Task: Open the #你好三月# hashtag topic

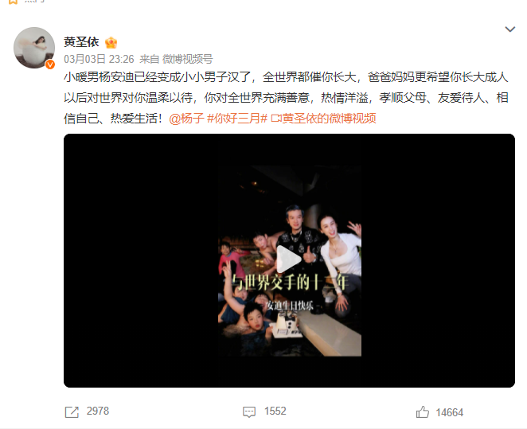Action: click(237, 119)
